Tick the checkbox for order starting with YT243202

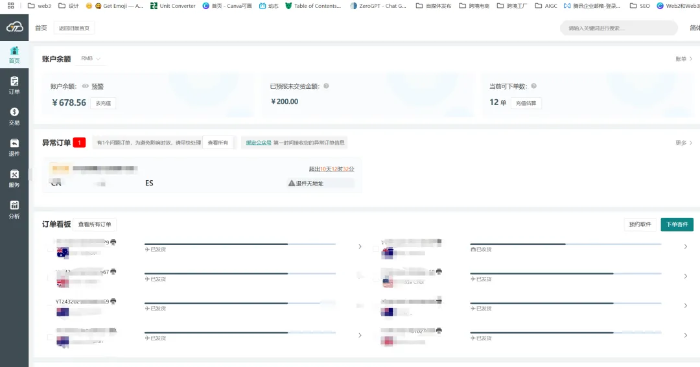tap(50, 305)
